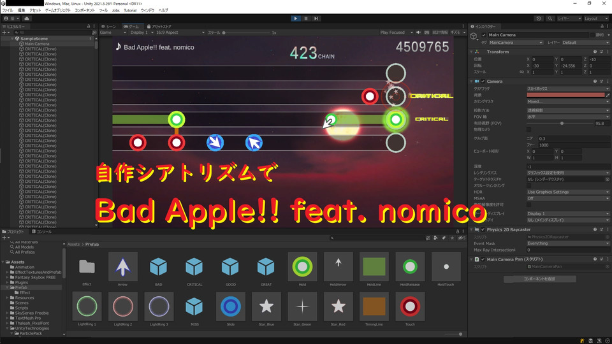Adjust the スケール slider in Game view
The height and width of the screenshot is (344, 612).
247,32
